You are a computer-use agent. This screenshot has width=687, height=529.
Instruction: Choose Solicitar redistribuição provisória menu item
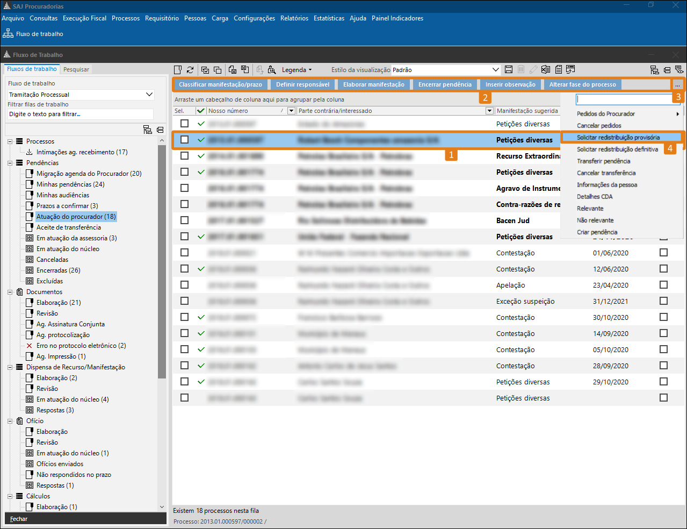pyautogui.click(x=618, y=138)
